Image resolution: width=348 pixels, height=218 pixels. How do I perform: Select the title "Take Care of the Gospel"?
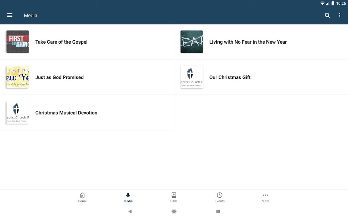(x=61, y=42)
